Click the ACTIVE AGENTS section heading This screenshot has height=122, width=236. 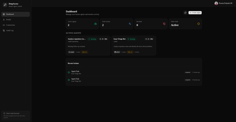click(x=73, y=33)
